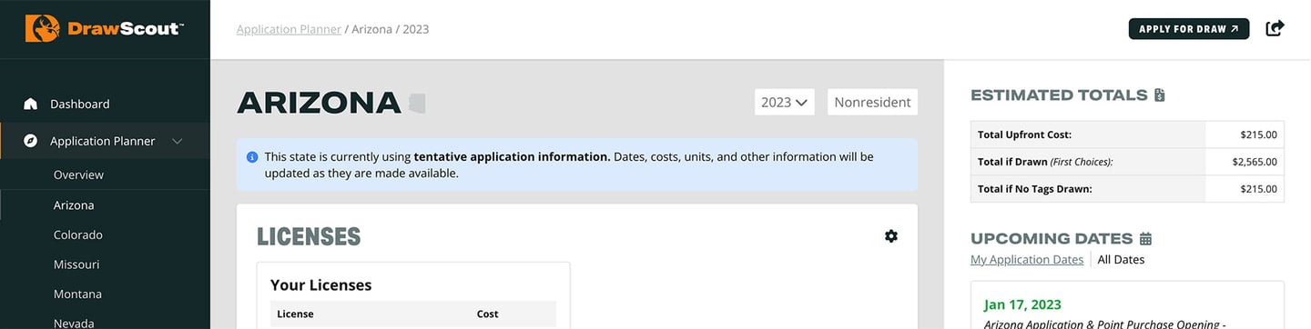Image resolution: width=1311 pixels, height=329 pixels.
Task: Toggle the Nonresident residency selector
Action: (872, 102)
